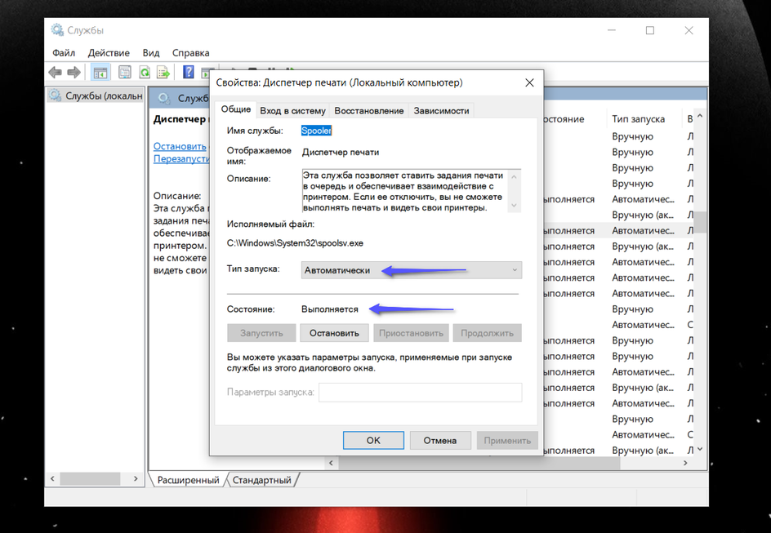Viewport: 771px width, 533px height.
Task: Click the Остановить link in the left description pane
Action: (x=180, y=146)
